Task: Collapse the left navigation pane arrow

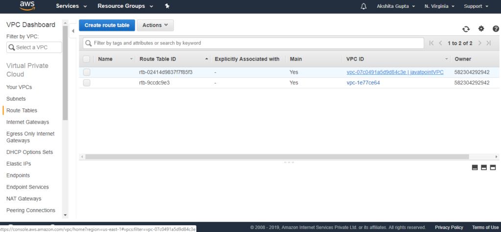Action: pos(73,31)
